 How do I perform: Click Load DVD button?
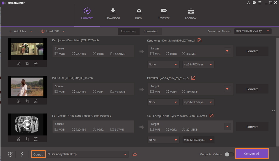click(50, 31)
